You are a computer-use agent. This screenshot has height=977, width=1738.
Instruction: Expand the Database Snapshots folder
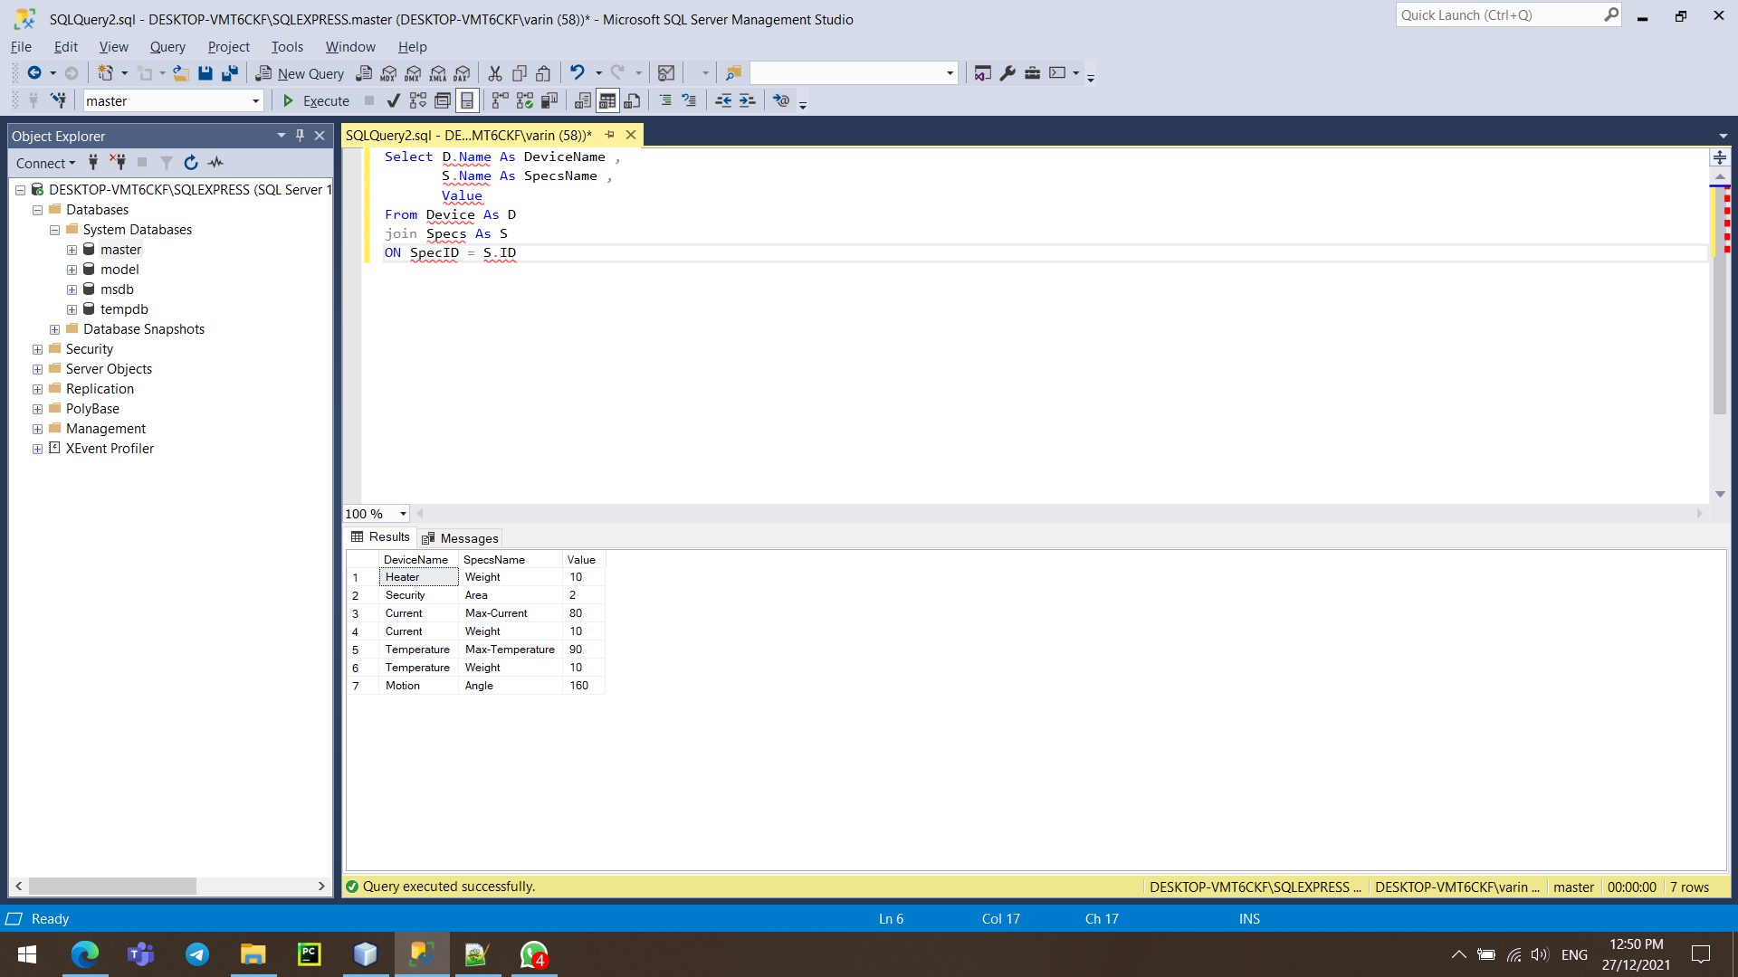[x=54, y=329]
